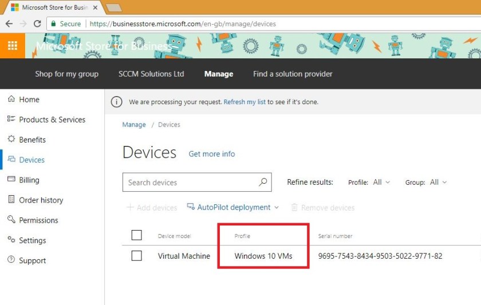481x305 pixels.
Task: Select the Microsoft Store for Business browser tab
Action: [x=54, y=7]
